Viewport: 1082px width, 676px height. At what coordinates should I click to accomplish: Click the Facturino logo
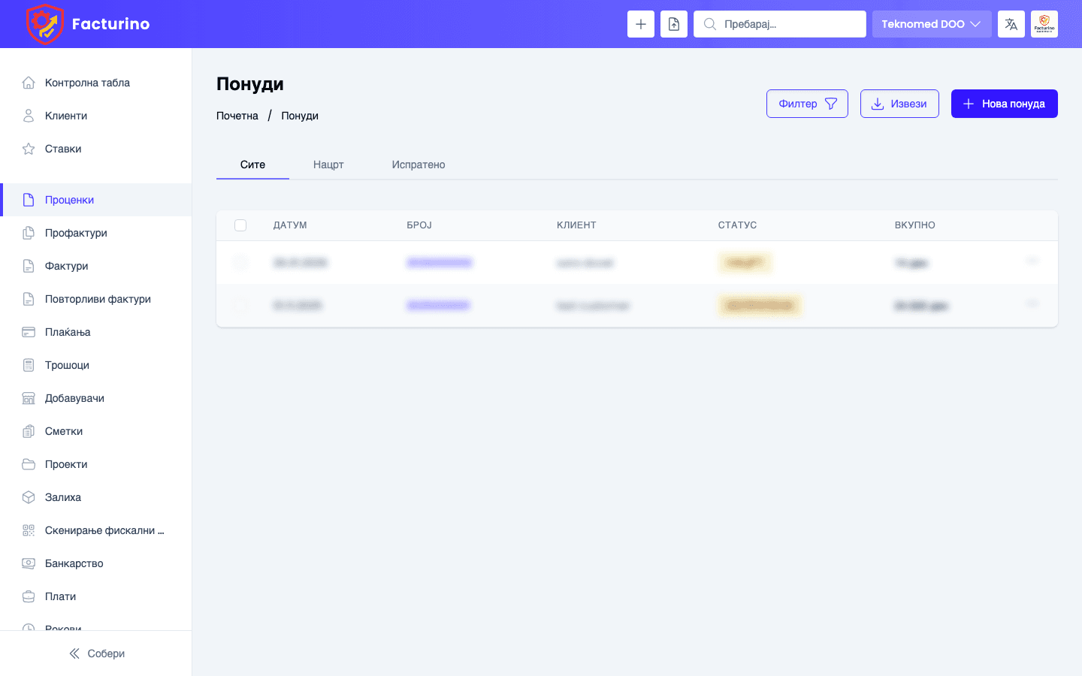click(88, 24)
